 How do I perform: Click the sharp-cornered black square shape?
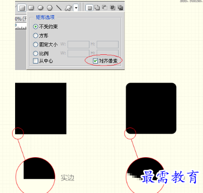(41, 108)
